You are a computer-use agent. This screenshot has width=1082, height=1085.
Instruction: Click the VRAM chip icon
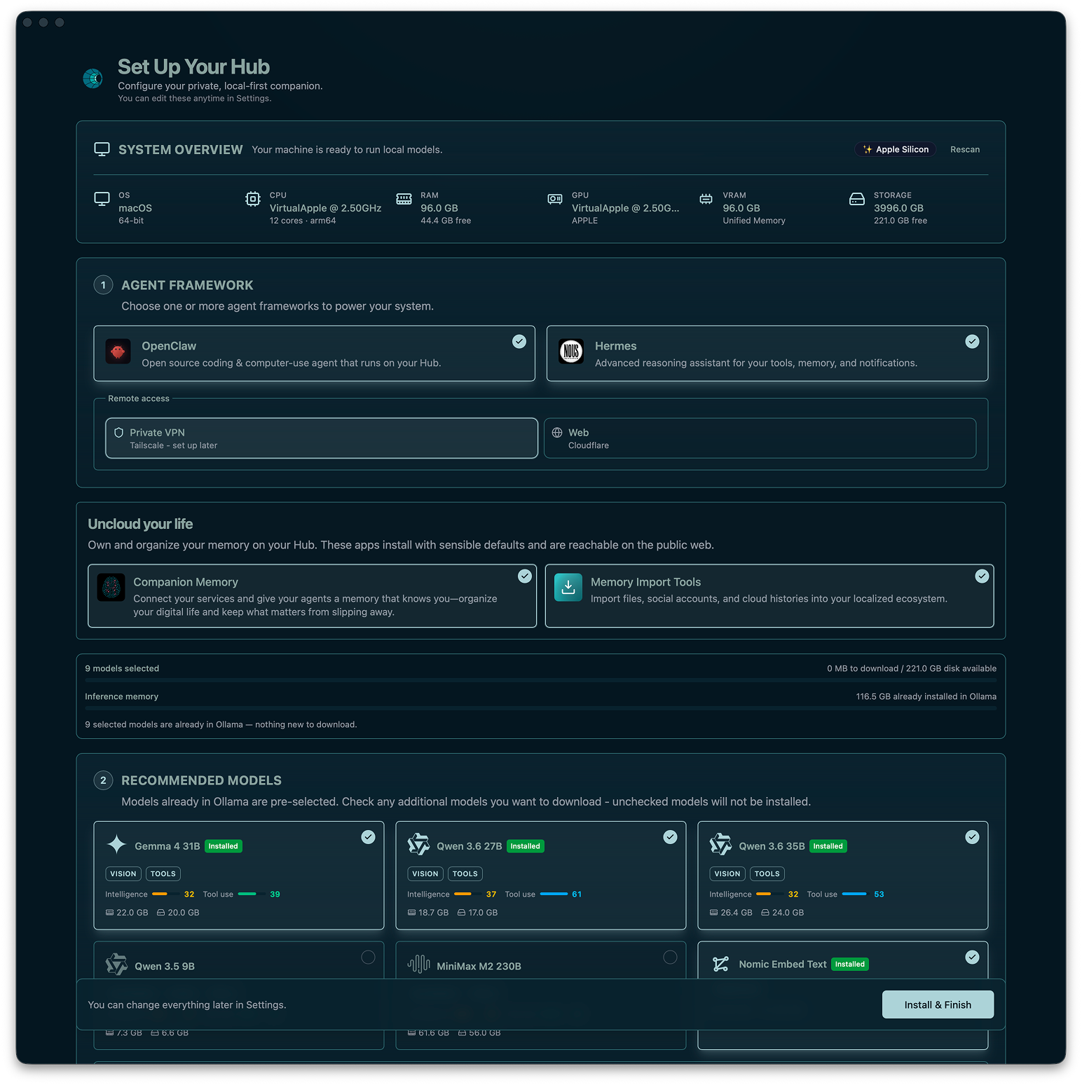(x=706, y=199)
